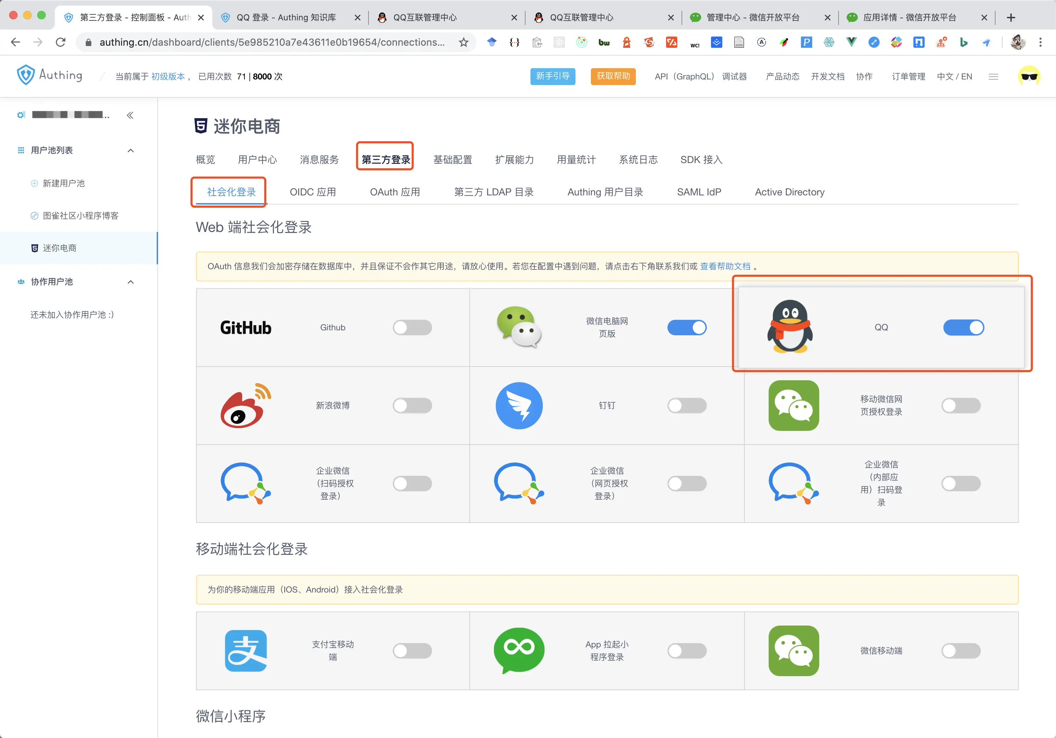The image size is (1056, 738).
Task: Click the 微信移动端 green WeChat icon
Action: coord(794,650)
